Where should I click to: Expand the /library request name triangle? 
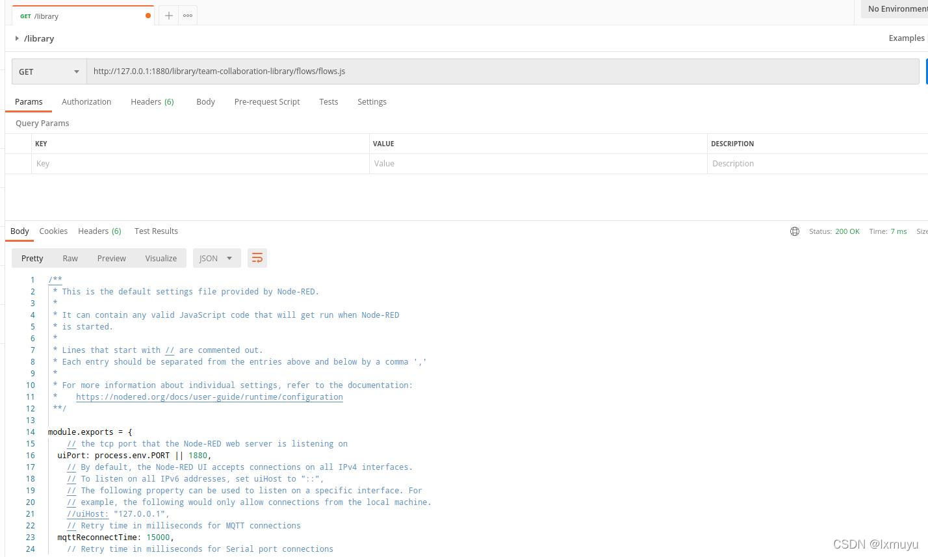click(17, 38)
